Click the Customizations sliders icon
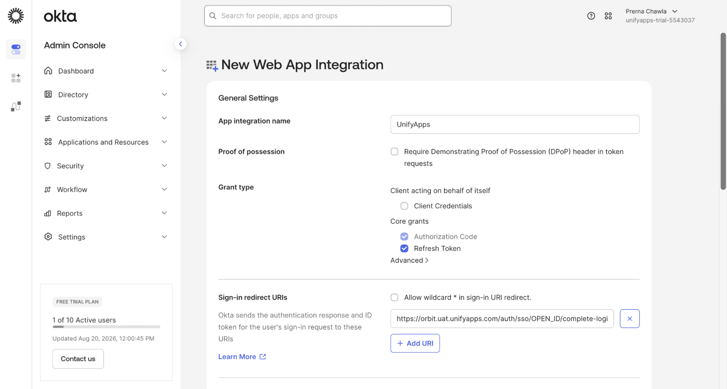Image resolution: width=727 pixels, height=389 pixels. tap(48, 118)
